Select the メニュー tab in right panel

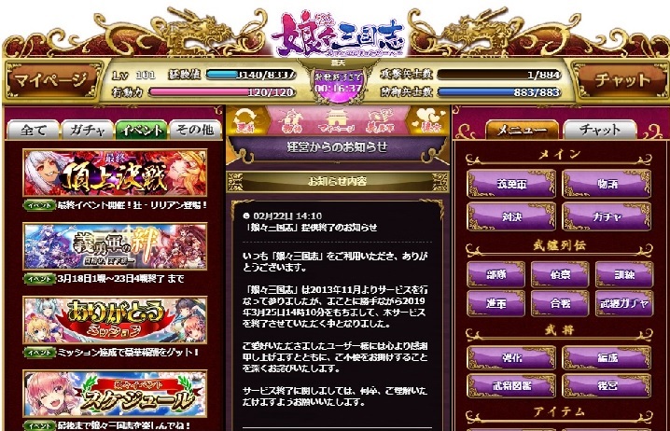click(522, 130)
